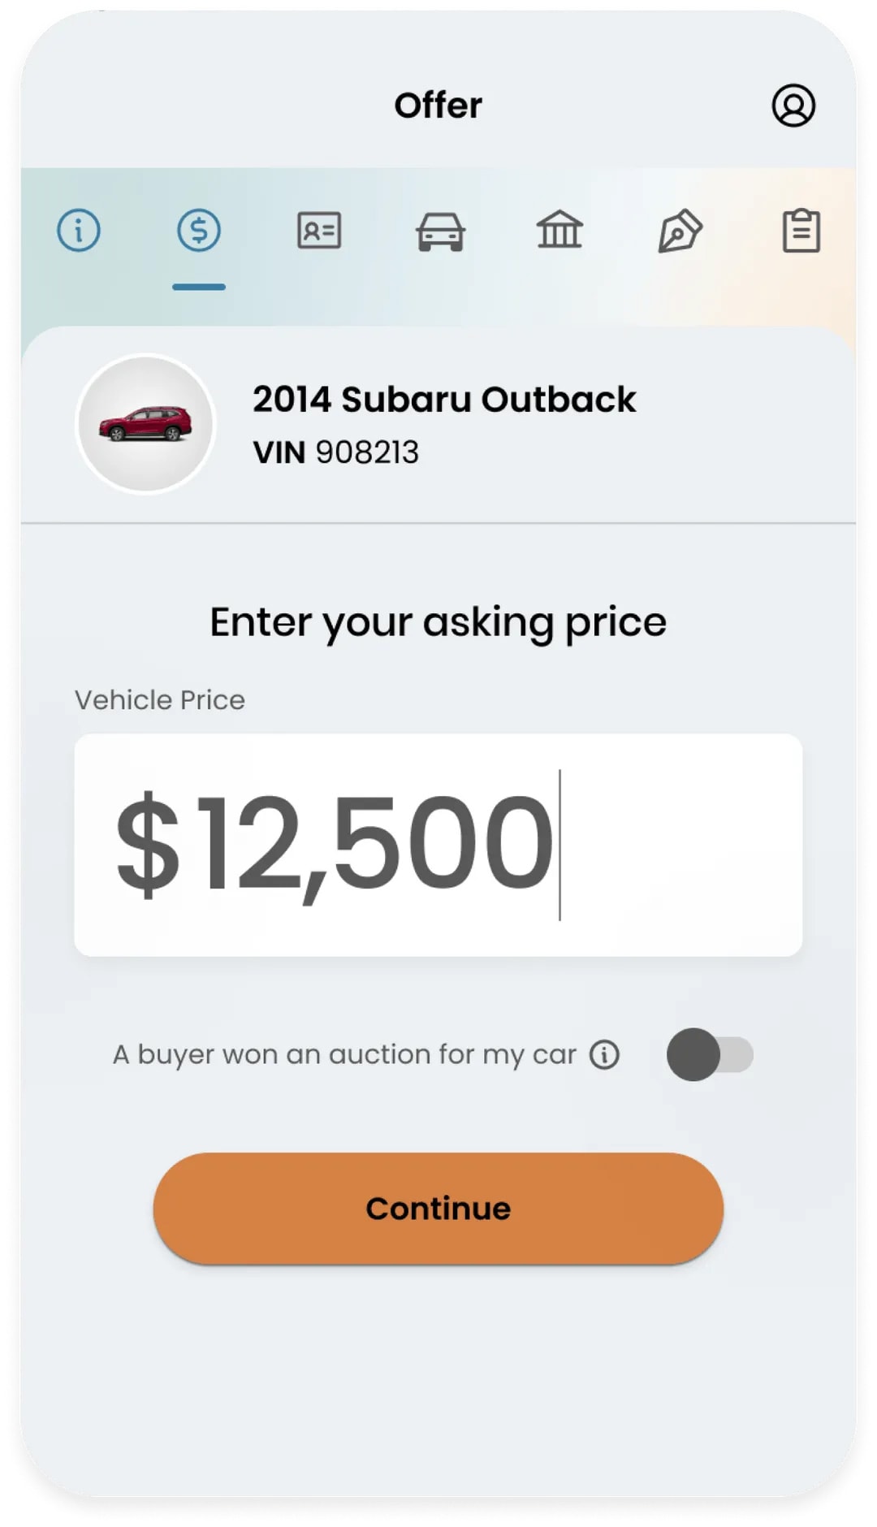The image size is (877, 1527).
Task: Open the clipboard summary step icon
Action: pyautogui.click(x=801, y=231)
